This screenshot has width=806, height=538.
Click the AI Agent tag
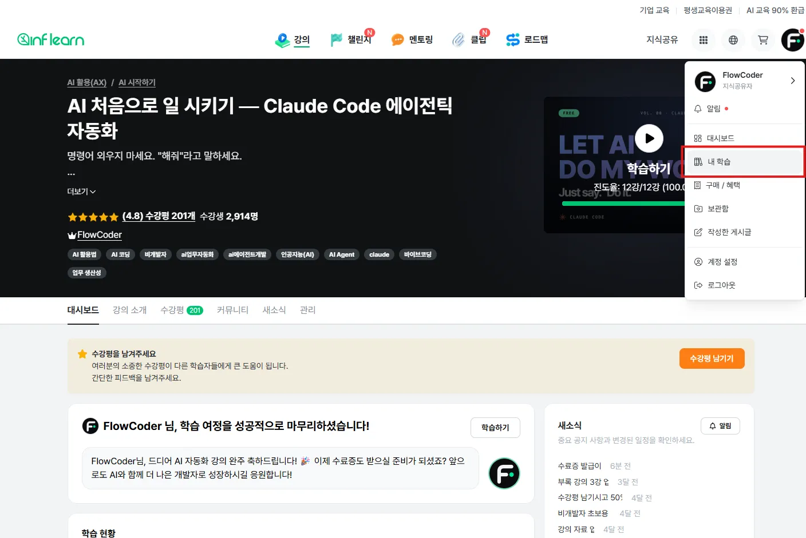click(342, 254)
